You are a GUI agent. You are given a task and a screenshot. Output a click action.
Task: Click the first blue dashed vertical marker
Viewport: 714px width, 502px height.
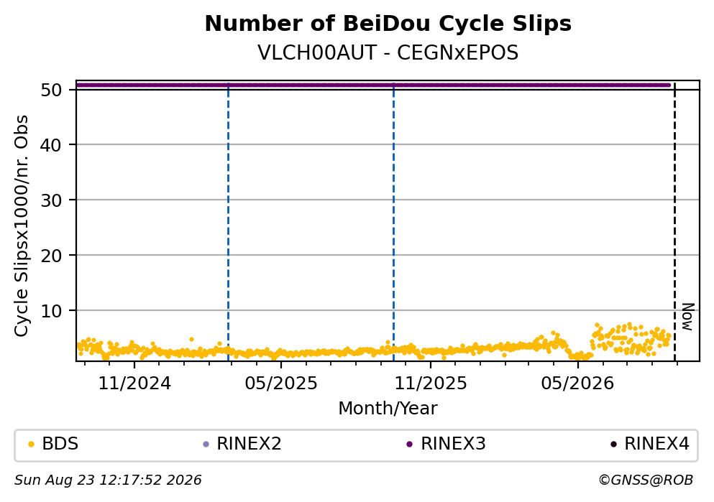[x=228, y=221]
